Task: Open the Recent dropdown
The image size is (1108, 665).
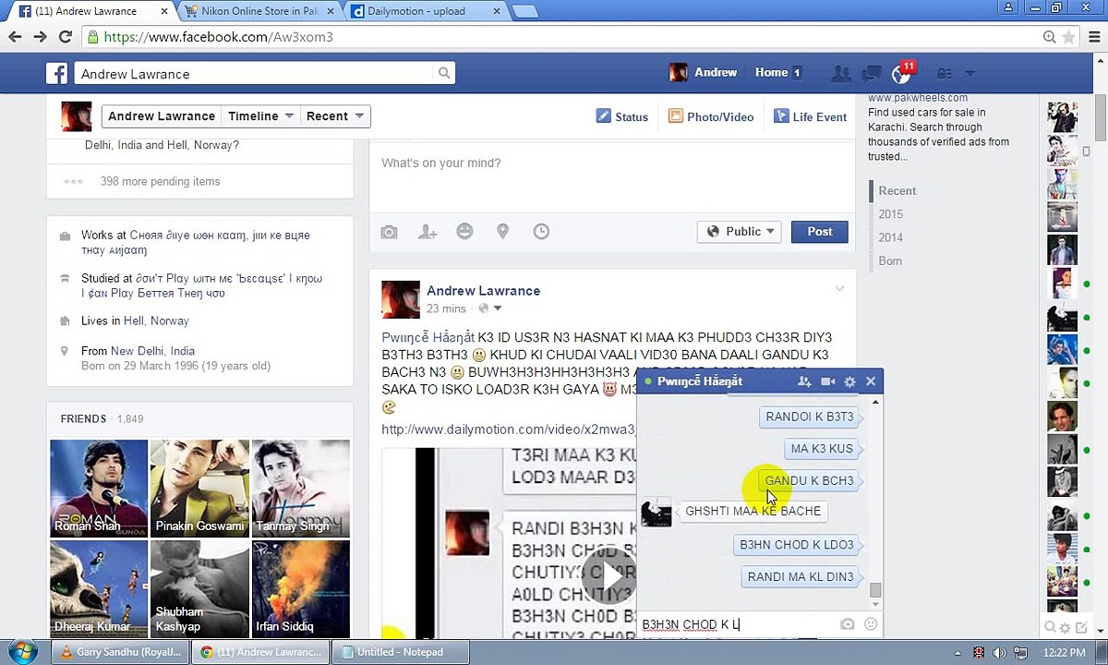Action: (334, 116)
